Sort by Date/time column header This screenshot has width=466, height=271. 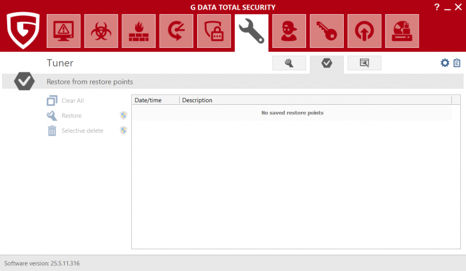(156, 100)
